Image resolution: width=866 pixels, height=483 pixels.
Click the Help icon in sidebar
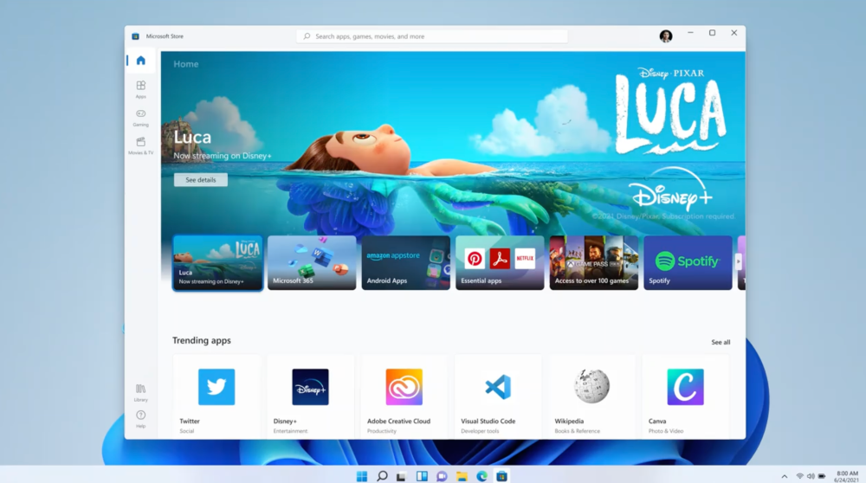coord(140,416)
